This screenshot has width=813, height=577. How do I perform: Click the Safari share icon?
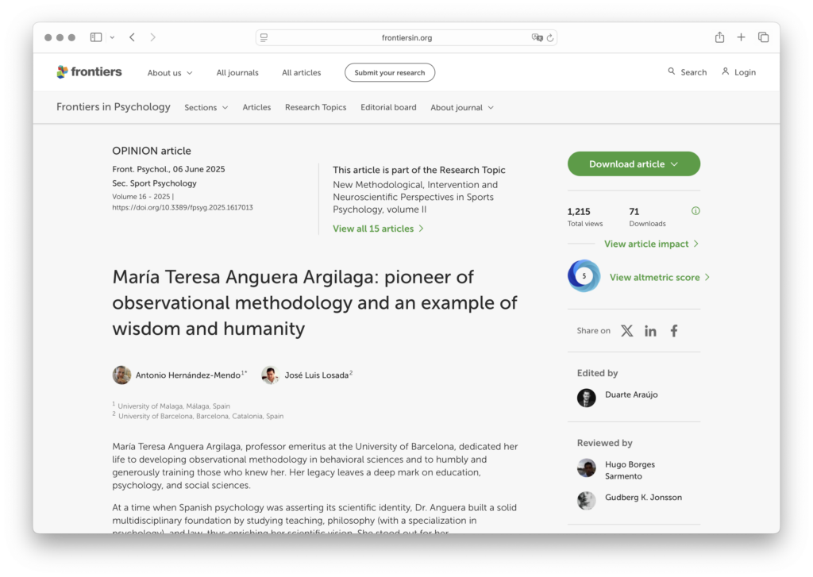point(719,37)
